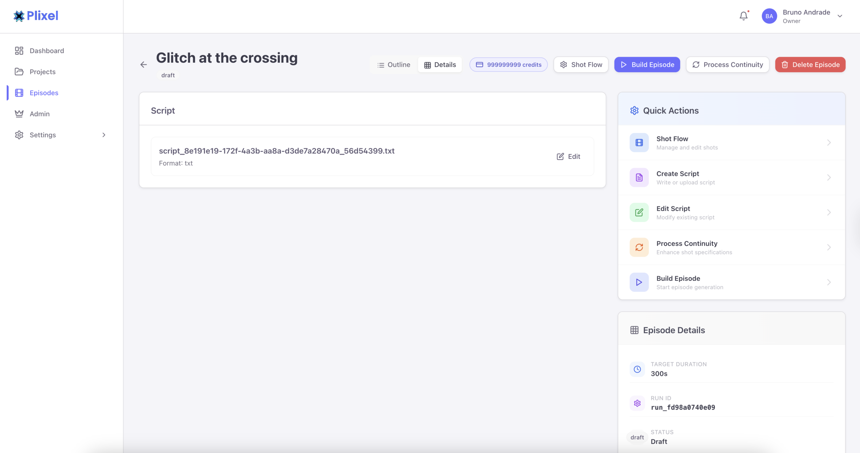Open the Shot Flow quick action chevron
Screen dimensions: 860x453
pos(829,143)
